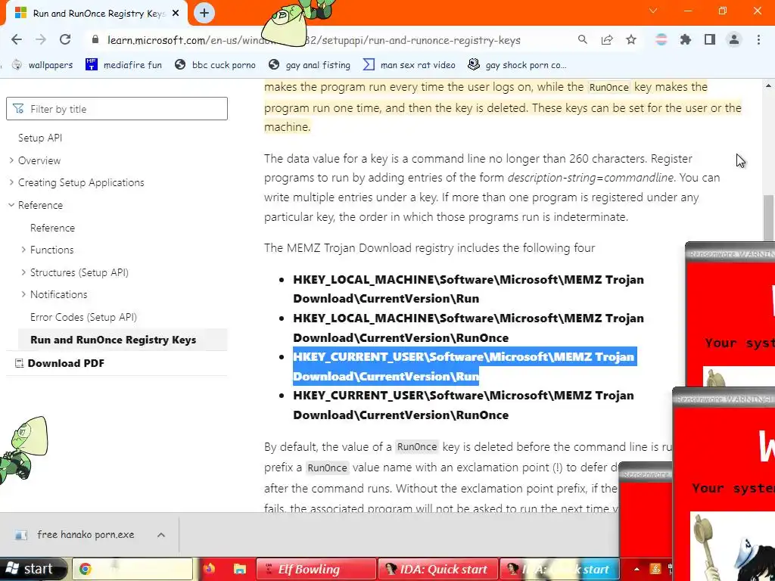Click the PDF icon beside Download PDF
Screen dimensions: 775x581
tap(19, 363)
